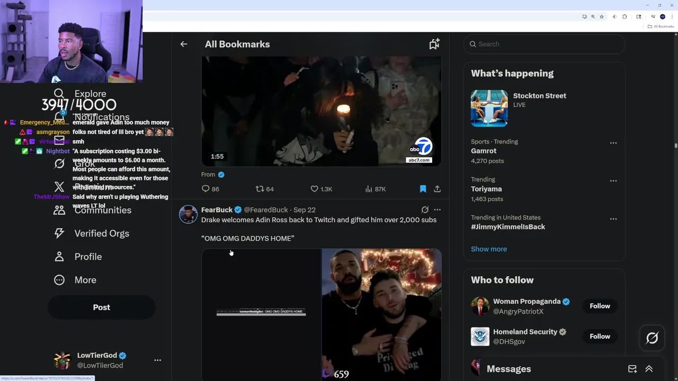Open more options for Gamrot trend

[613, 143]
